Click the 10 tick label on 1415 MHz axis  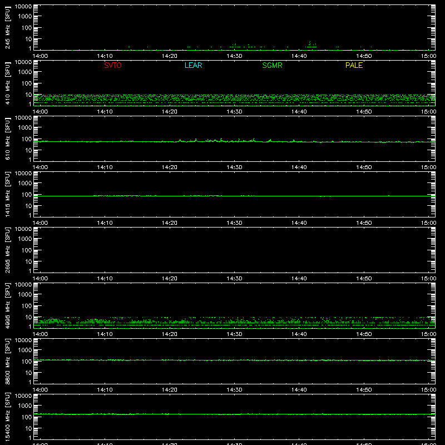pos(28,206)
